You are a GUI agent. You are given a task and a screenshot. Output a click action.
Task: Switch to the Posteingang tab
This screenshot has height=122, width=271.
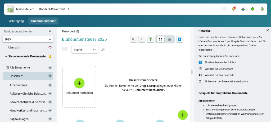16,21
